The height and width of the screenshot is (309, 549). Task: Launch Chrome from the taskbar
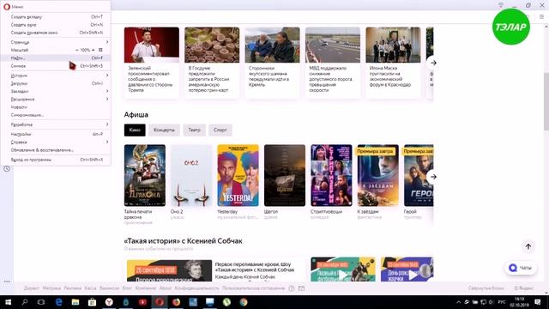pos(244,302)
